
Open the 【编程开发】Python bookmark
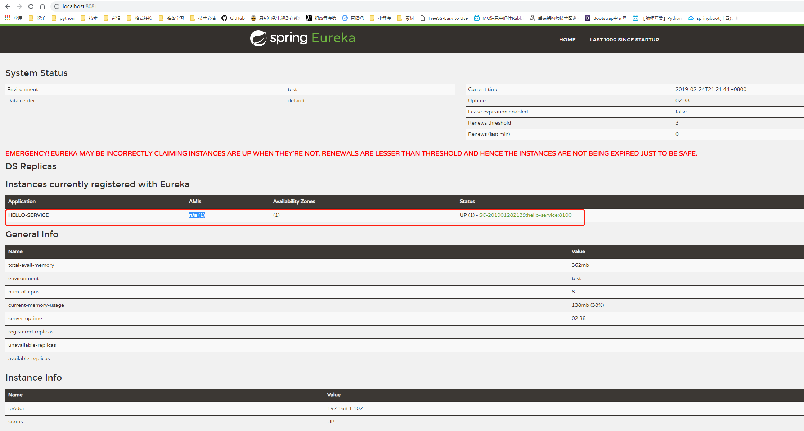(x=657, y=18)
